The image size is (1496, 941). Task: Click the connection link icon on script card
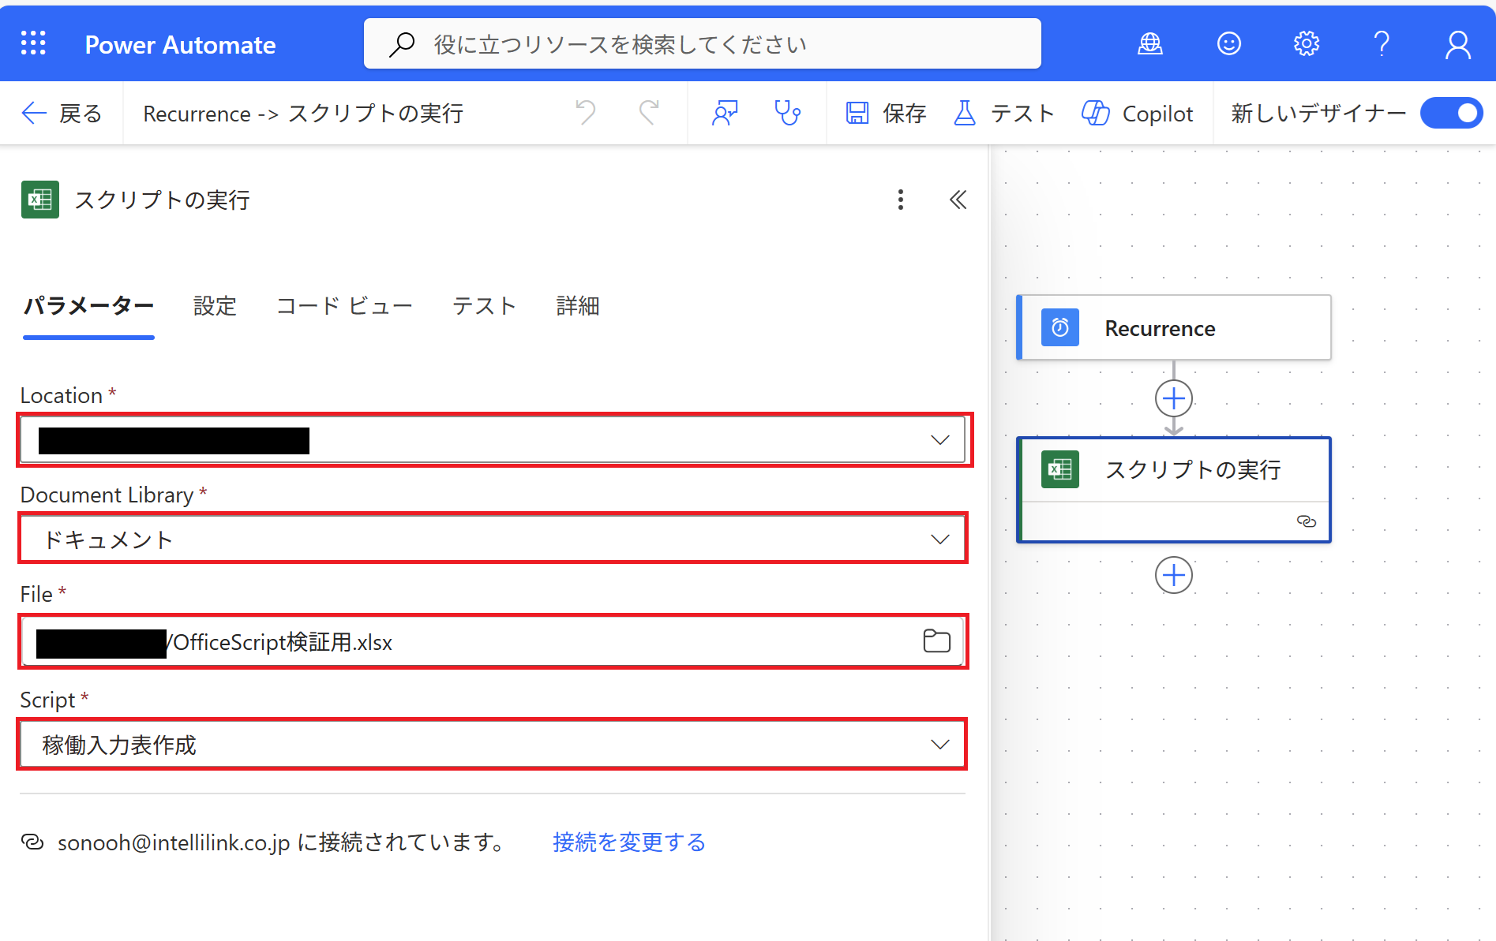1307,521
